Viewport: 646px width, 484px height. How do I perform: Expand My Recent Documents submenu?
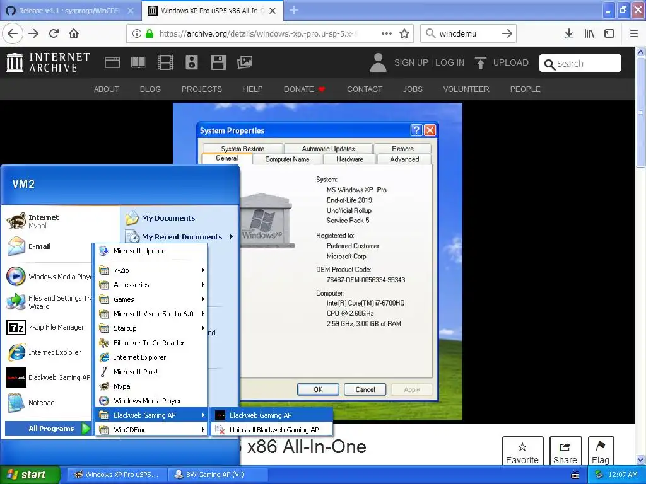point(180,237)
